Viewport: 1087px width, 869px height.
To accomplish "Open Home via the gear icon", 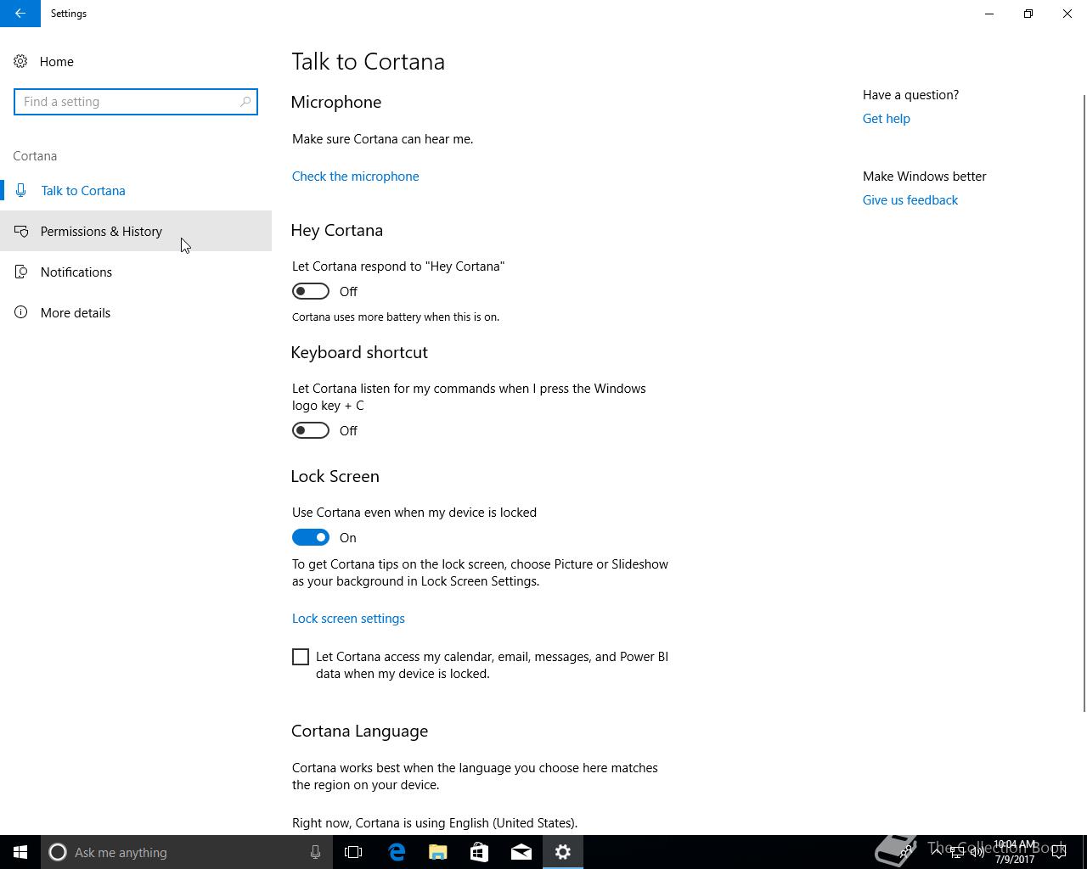I will 20,62.
